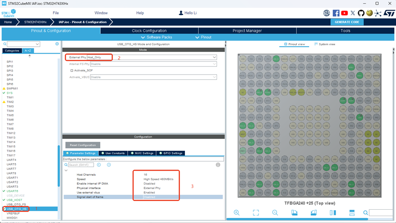The height and width of the screenshot is (223, 396).
Task: Click the peripheral list vertical scrollbar
Action: tap(59, 166)
